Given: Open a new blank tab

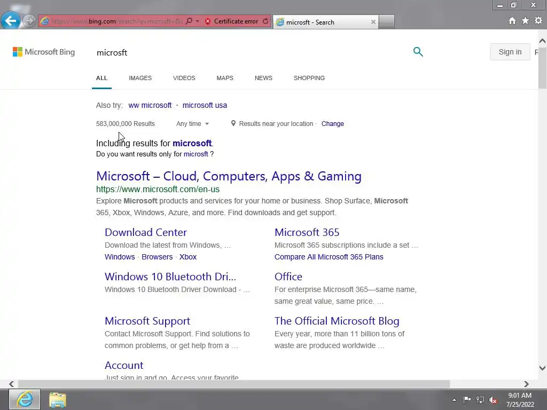Looking at the screenshot, I should click(387, 22).
